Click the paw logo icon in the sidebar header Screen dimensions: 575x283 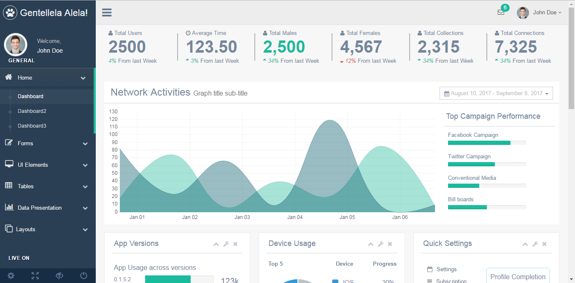(x=10, y=13)
